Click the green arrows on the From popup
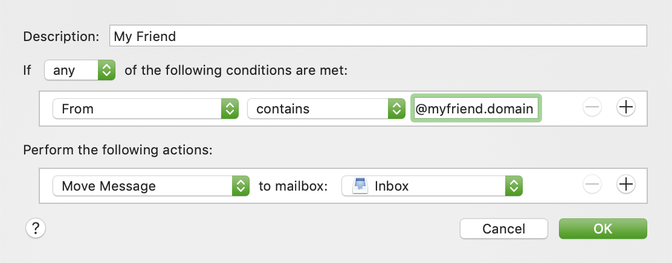672x263 pixels. point(230,109)
